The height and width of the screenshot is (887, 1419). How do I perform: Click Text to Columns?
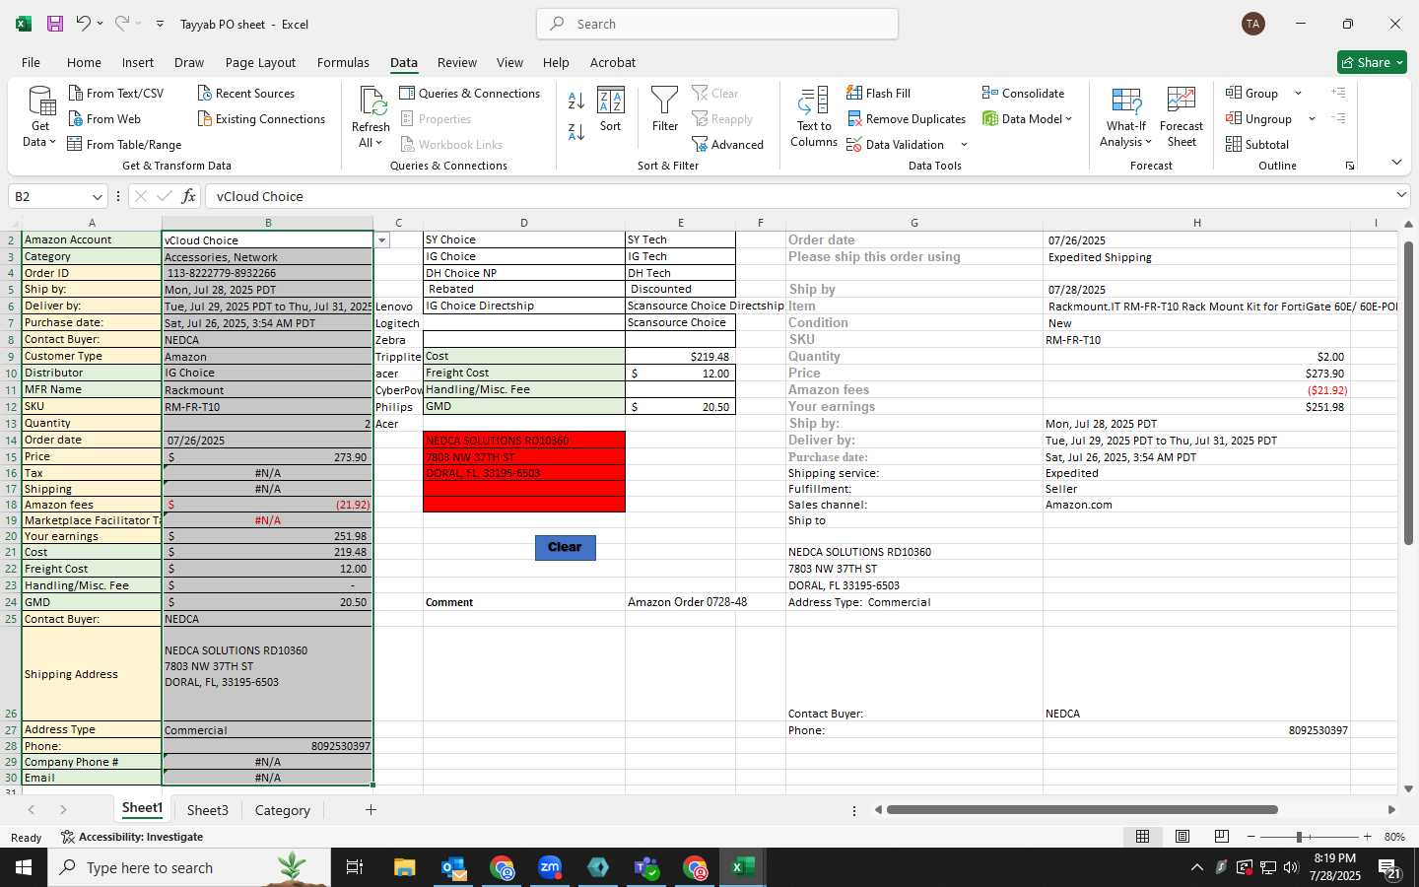814,116
